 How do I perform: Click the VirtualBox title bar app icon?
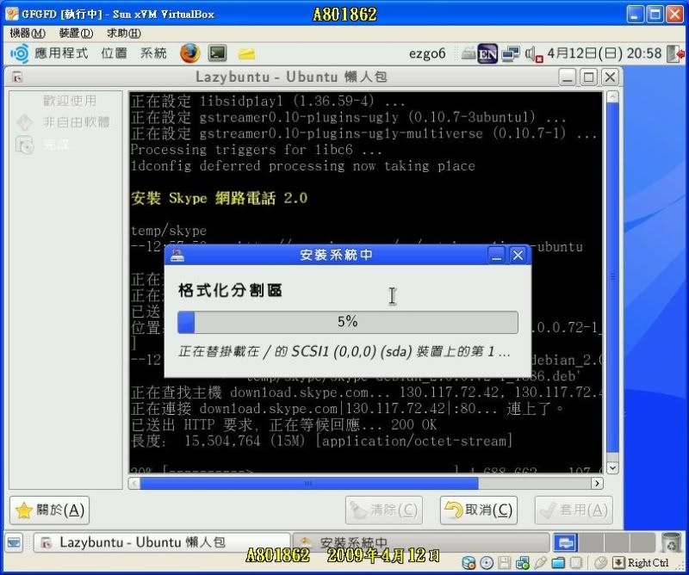tap(12, 14)
